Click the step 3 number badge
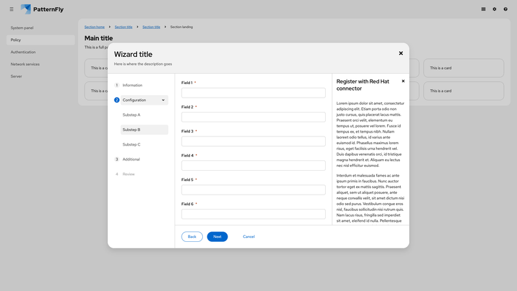The width and height of the screenshot is (517, 291). click(x=117, y=159)
